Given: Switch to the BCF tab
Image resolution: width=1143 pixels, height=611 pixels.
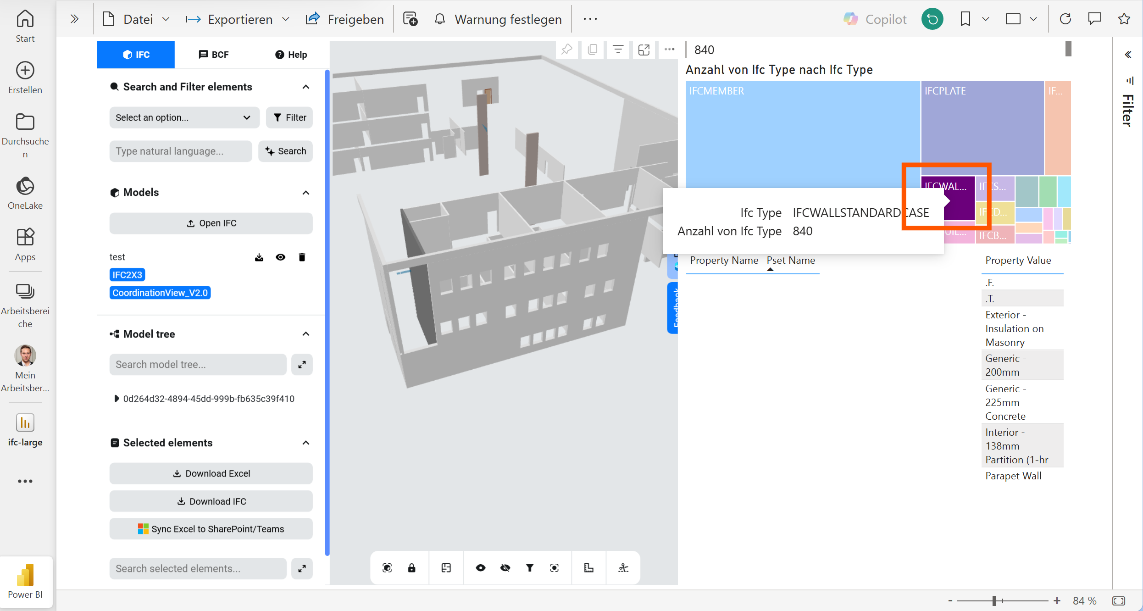Looking at the screenshot, I should tap(213, 55).
